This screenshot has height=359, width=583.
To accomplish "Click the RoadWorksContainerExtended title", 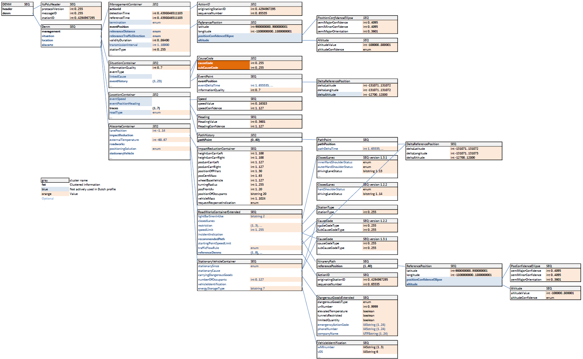I will coord(219,212).
